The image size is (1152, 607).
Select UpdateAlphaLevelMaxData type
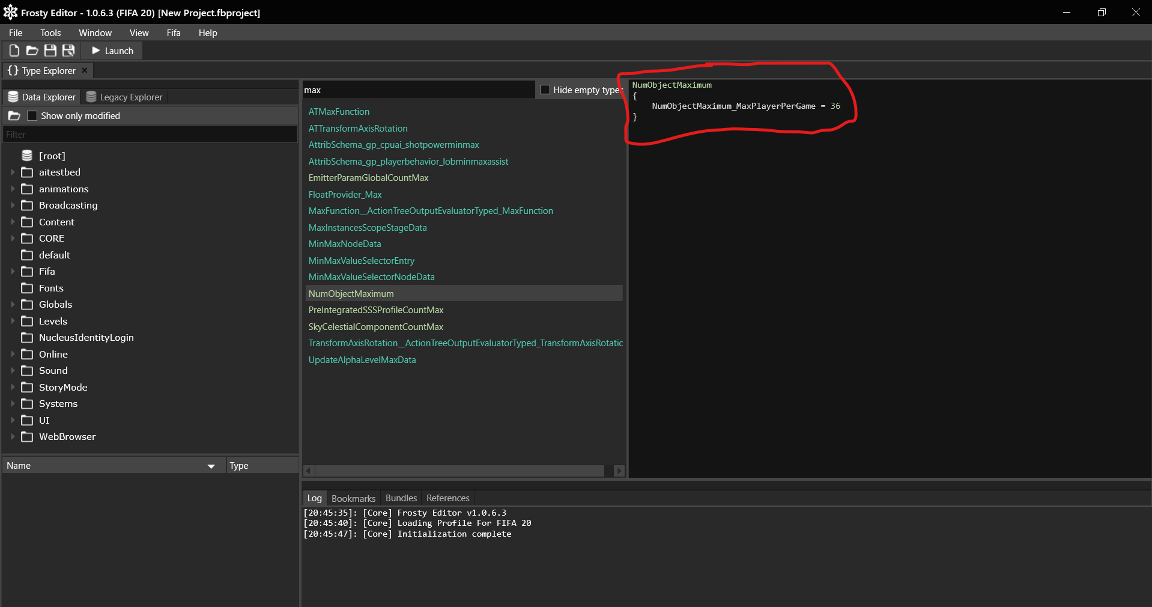click(362, 360)
